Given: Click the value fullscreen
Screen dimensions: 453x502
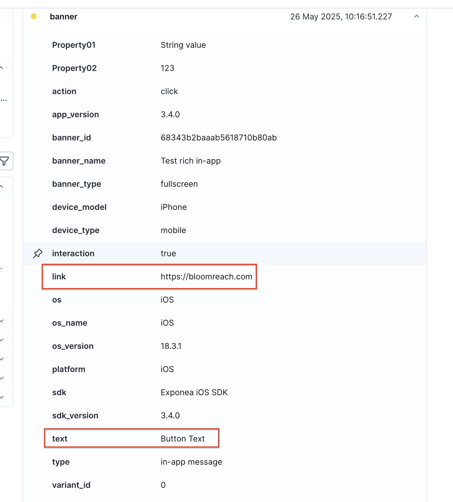Looking at the screenshot, I should pos(179,184).
